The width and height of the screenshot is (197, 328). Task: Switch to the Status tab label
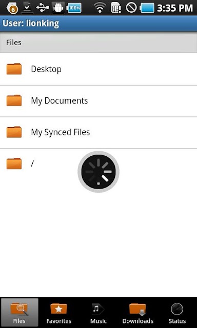tap(177, 321)
